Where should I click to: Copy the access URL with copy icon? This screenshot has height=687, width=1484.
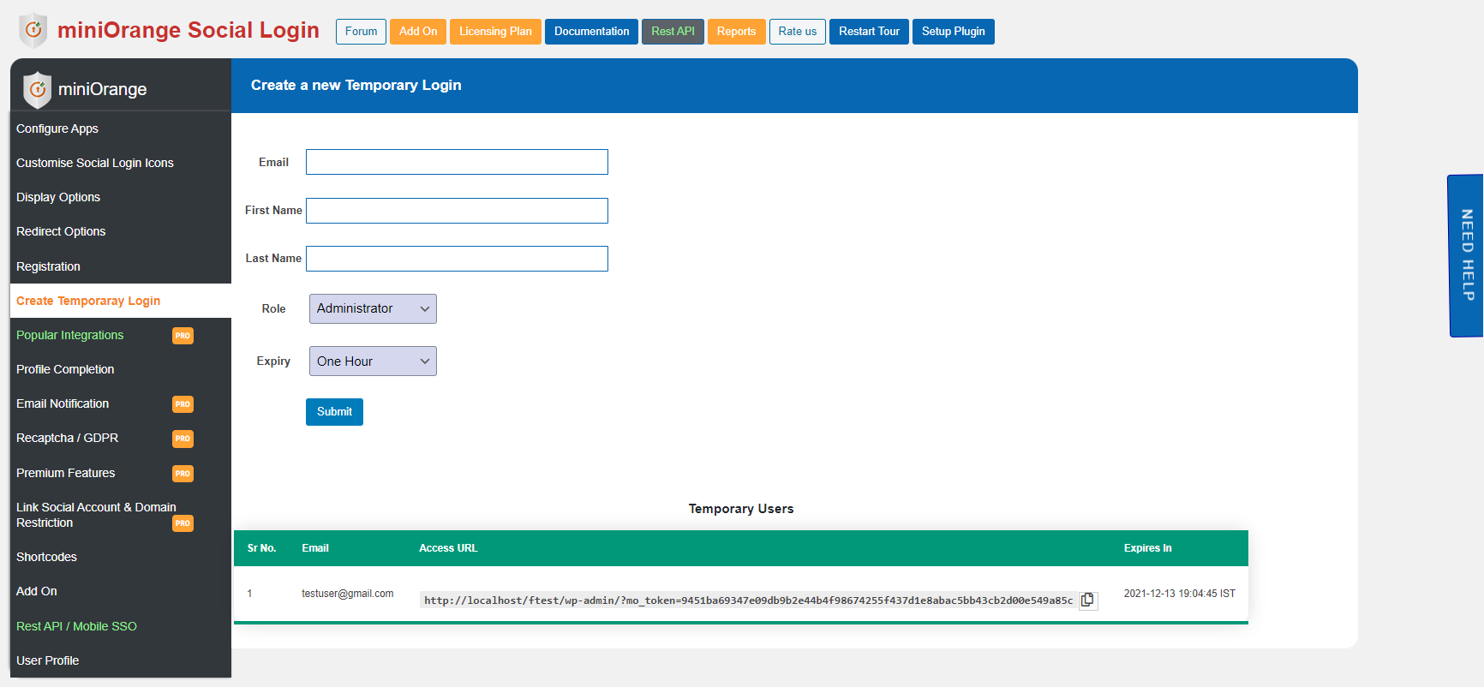(x=1087, y=600)
